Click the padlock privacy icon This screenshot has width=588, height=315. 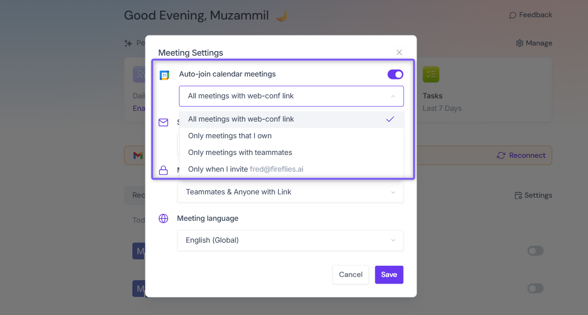tap(163, 170)
